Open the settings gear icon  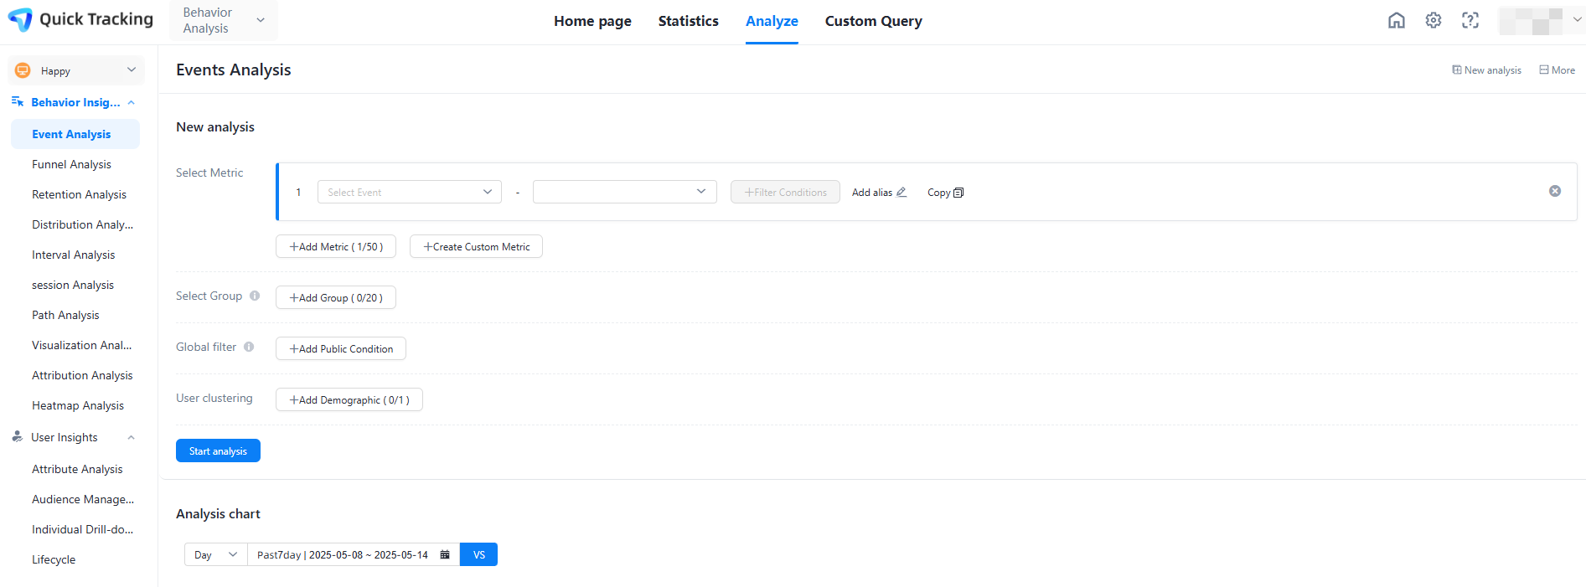tap(1434, 20)
